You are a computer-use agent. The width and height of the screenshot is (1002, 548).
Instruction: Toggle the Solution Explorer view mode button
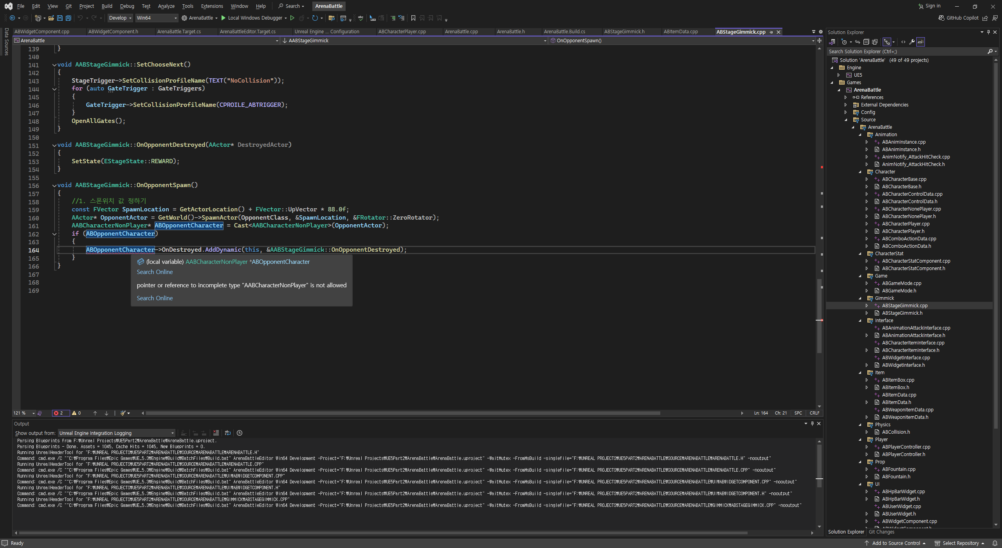(x=887, y=42)
